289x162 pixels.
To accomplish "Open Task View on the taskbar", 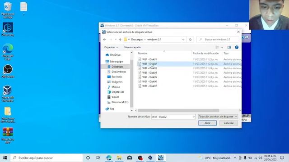I will [x=98, y=158].
